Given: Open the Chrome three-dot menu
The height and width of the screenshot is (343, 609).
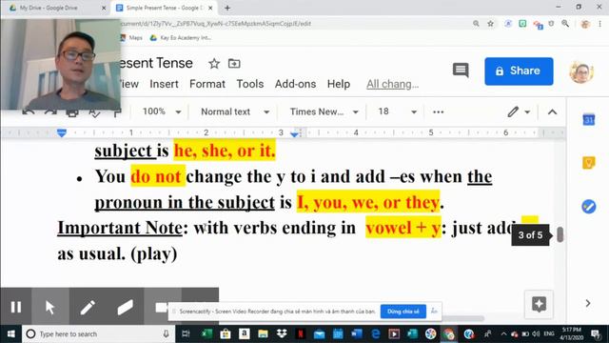Looking at the screenshot, I should 600,24.
